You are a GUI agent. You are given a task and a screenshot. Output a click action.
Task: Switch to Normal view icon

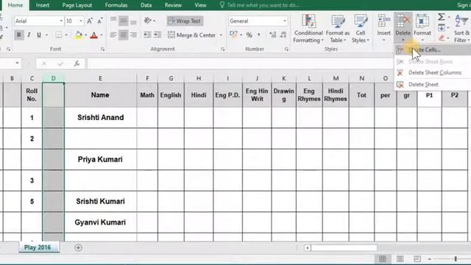coord(383,258)
